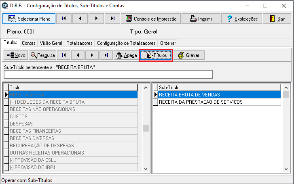Go to last record in Títulos tab toolbar
The height and width of the screenshot is (184, 294).
point(106,55)
